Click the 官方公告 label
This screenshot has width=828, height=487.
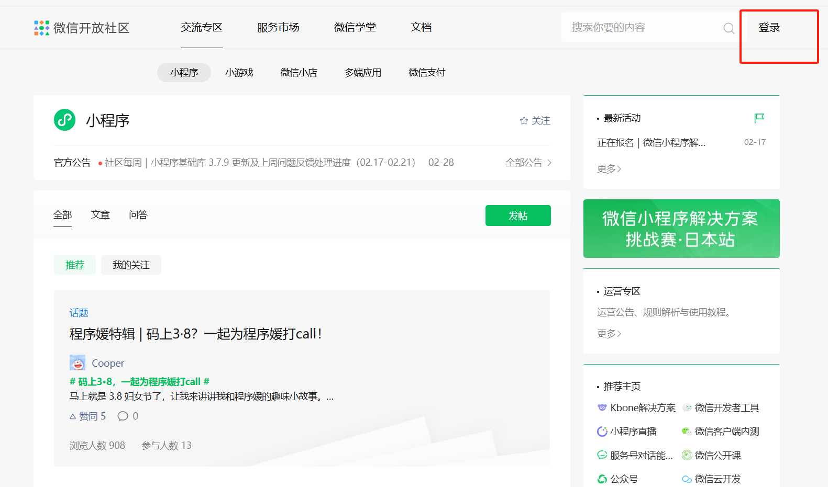(x=72, y=163)
